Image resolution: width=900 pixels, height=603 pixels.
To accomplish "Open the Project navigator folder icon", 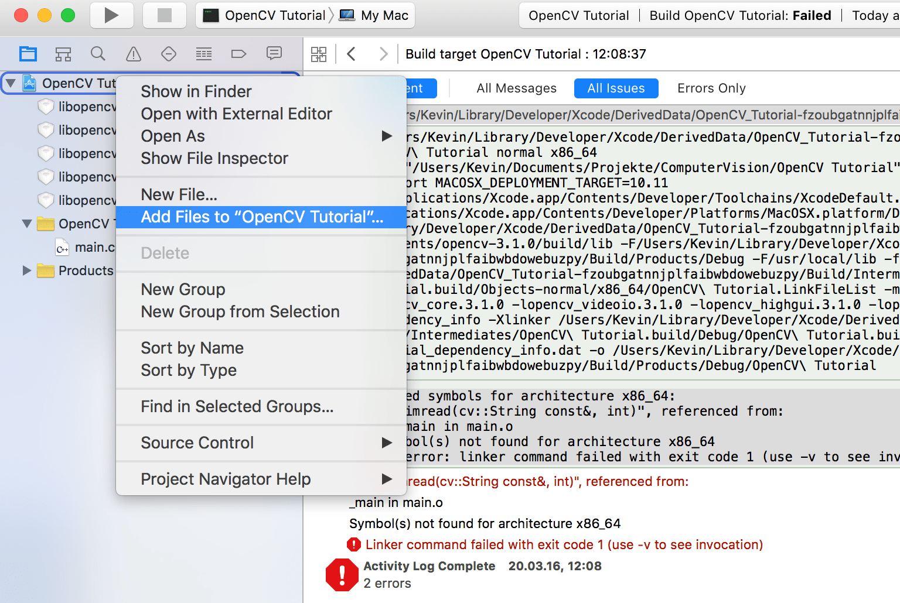I will (28, 53).
